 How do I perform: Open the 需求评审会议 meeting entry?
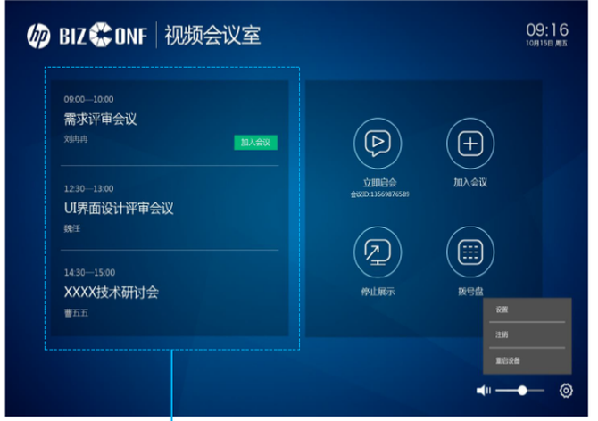pyautogui.click(x=100, y=120)
